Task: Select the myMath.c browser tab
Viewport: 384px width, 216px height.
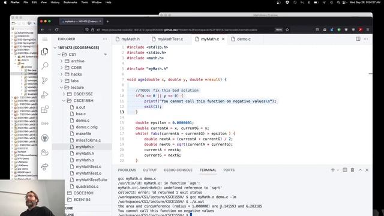Action: click(81, 22)
